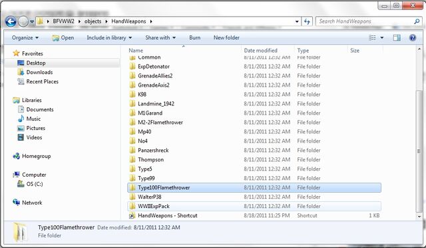This screenshot has width=426, height=248.
Task: Change view with the view icon
Action: point(372,37)
